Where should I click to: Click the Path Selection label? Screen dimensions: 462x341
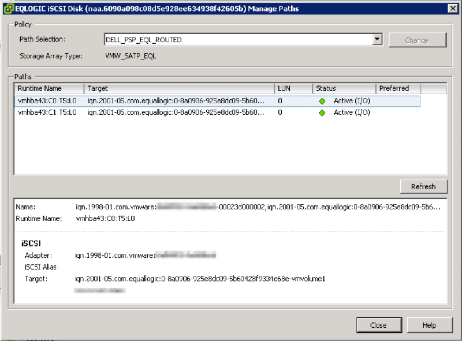tap(42, 39)
